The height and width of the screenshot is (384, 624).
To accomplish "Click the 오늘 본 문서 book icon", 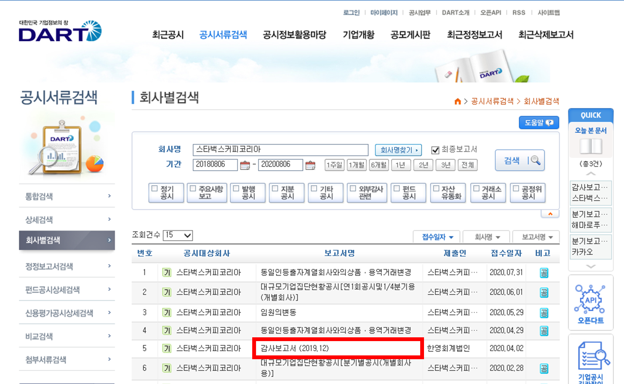I will pyautogui.click(x=591, y=146).
